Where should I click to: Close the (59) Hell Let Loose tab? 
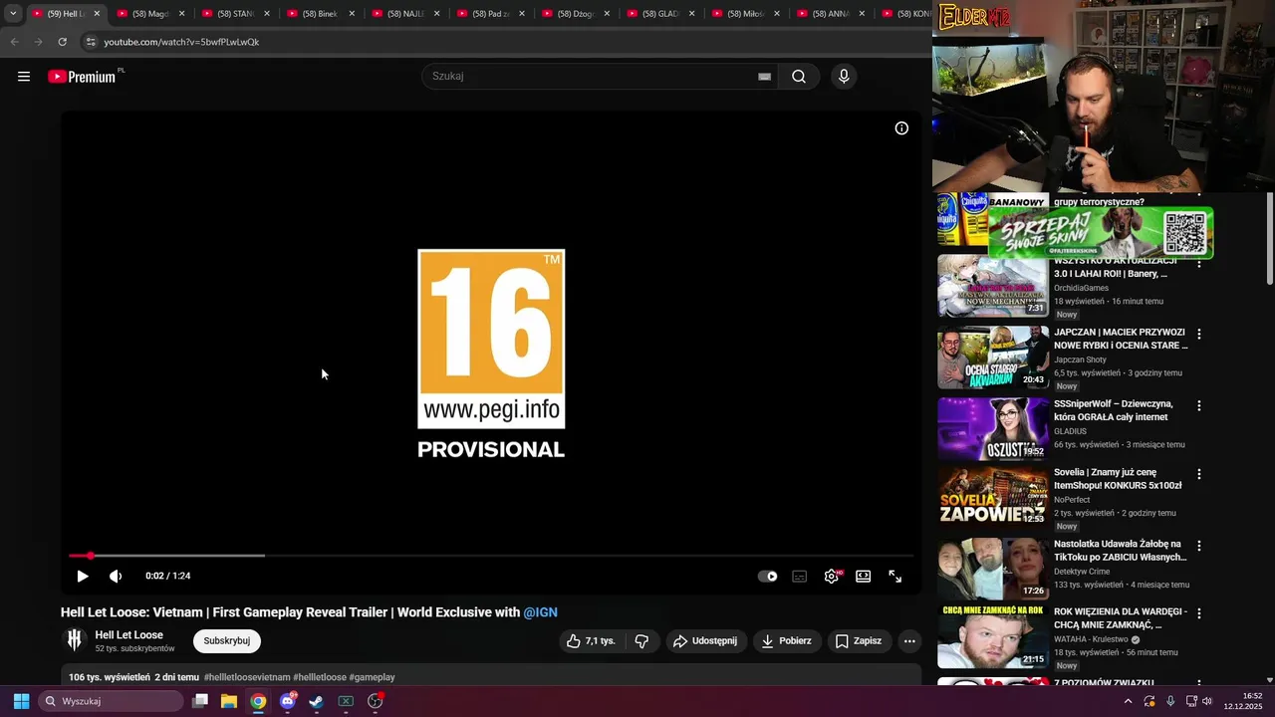point(97,14)
